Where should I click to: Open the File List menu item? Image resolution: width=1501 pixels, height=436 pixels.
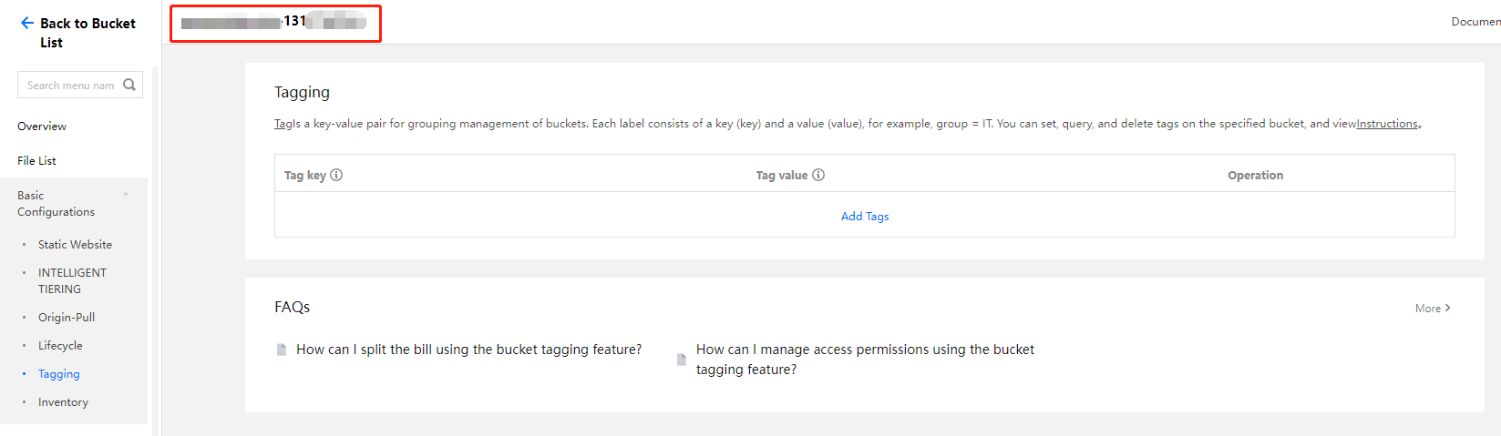click(x=36, y=161)
